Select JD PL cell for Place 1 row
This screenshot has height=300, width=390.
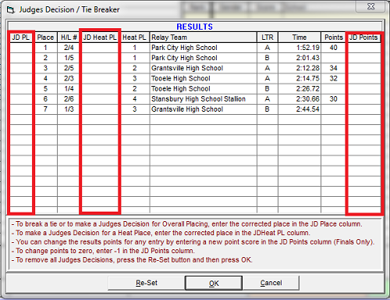coord(21,48)
